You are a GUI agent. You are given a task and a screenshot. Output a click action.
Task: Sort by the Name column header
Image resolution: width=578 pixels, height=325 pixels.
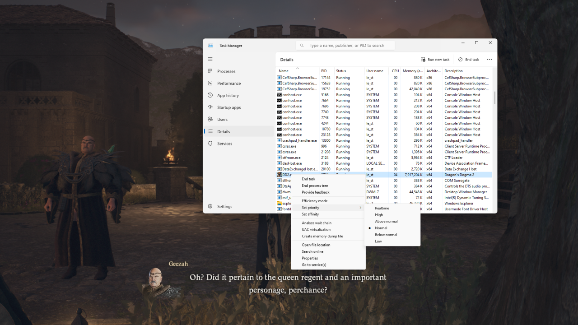pyautogui.click(x=284, y=71)
